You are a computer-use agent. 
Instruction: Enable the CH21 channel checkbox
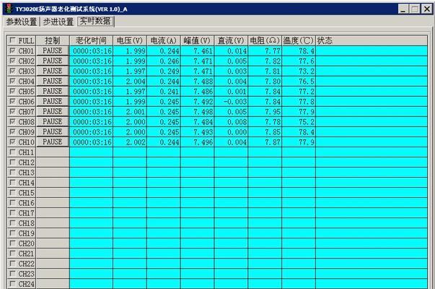[12, 254]
